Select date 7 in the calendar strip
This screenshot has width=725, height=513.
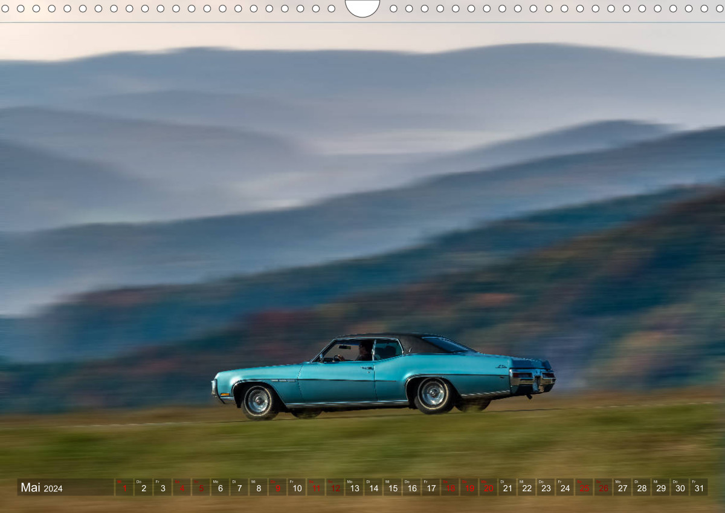point(239,487)
